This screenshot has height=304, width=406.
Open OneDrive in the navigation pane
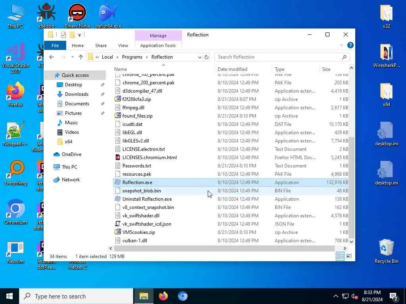[x=71, y=154]
